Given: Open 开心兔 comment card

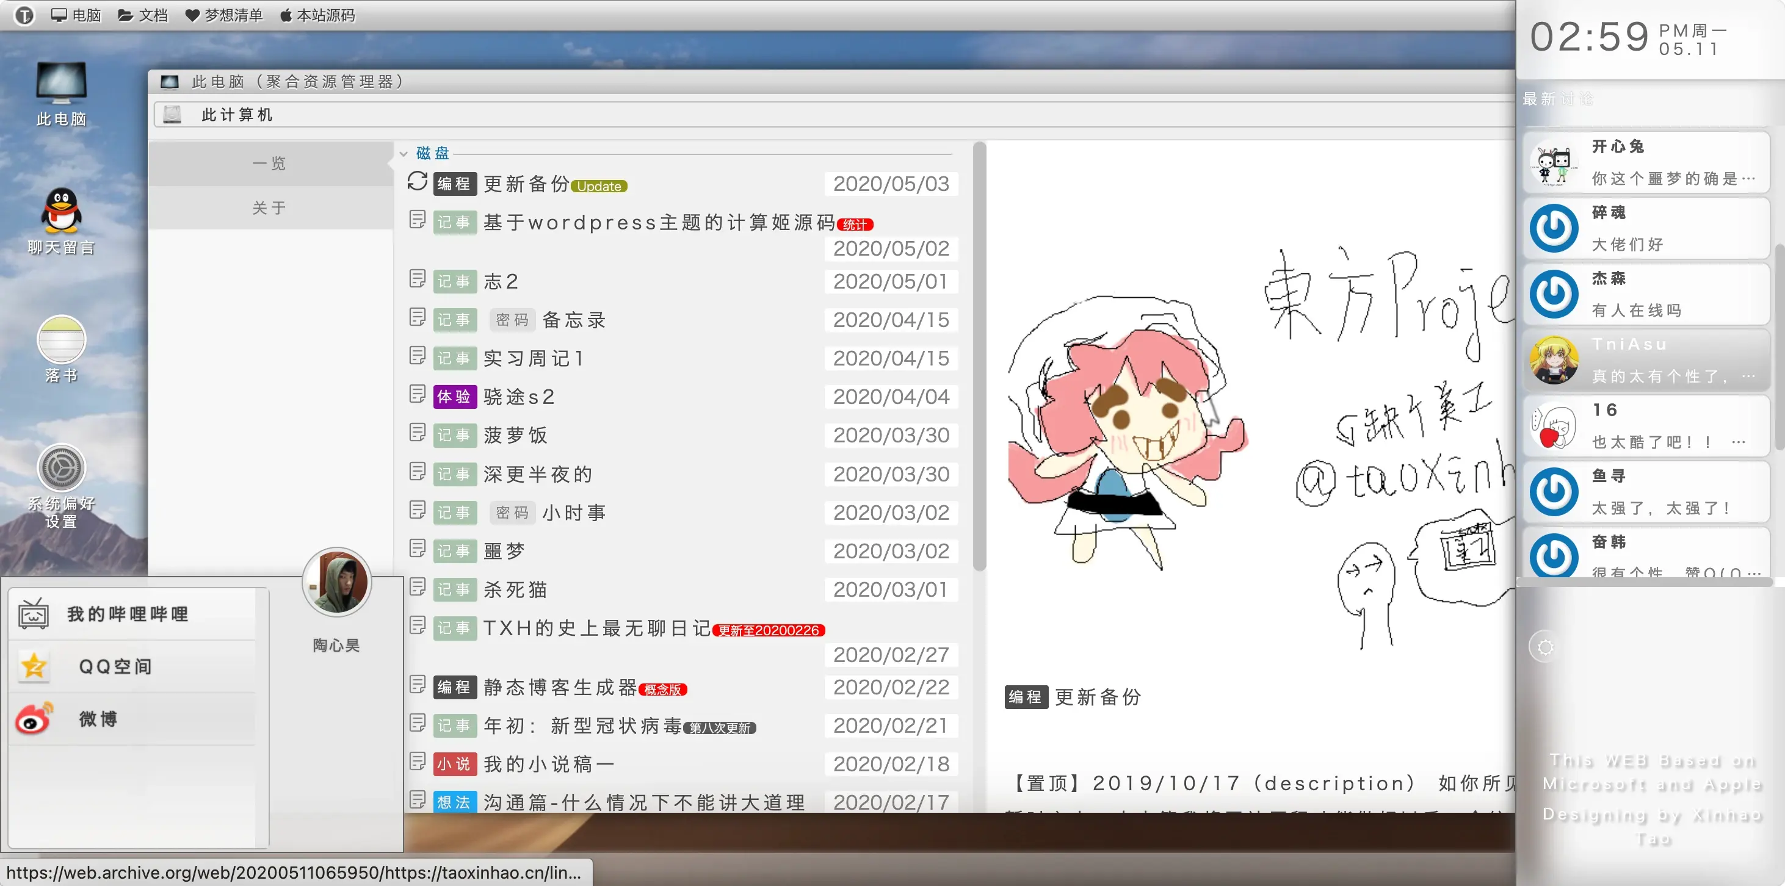Looking at the screenshot, I should click(x=1646, y=162).
